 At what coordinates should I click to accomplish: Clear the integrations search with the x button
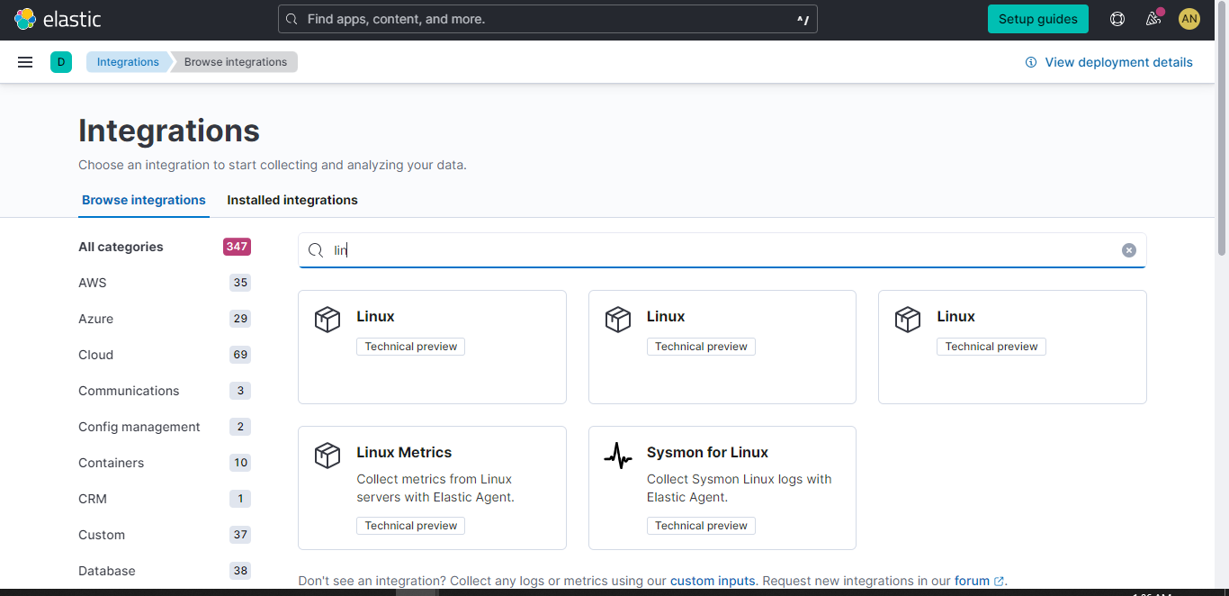1129,249
